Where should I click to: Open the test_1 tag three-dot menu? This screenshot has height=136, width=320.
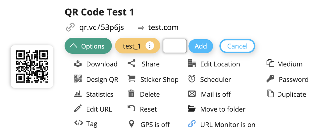point(150,46)
